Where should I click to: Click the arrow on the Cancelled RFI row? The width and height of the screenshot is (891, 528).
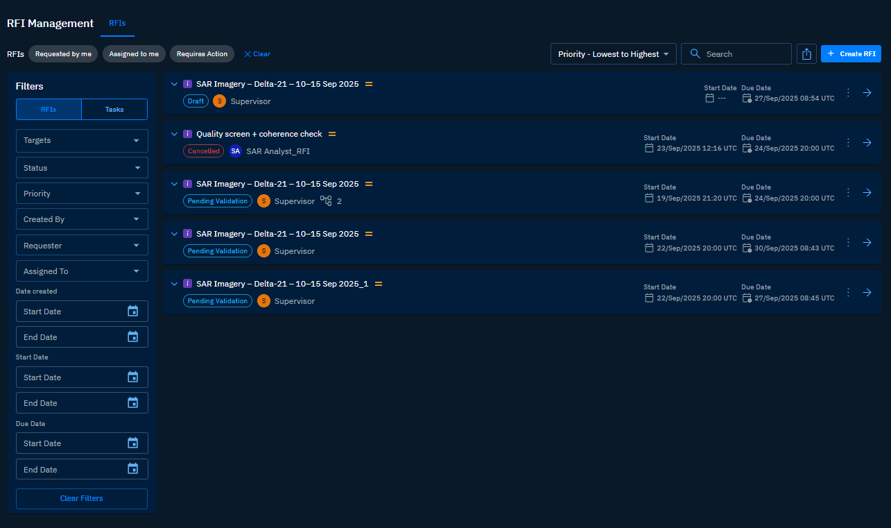tap(867, 143)
